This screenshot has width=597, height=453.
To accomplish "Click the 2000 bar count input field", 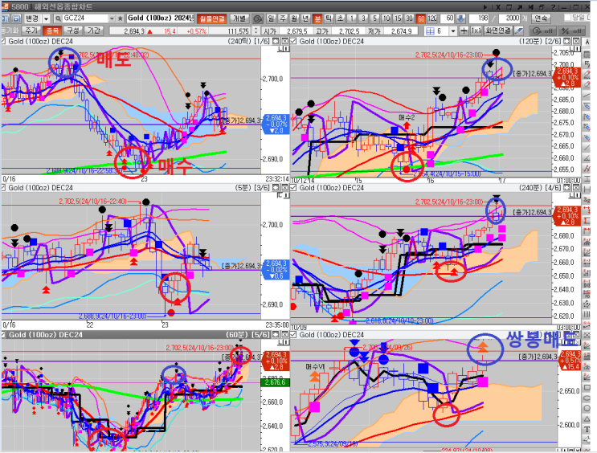I will [509, 18].
